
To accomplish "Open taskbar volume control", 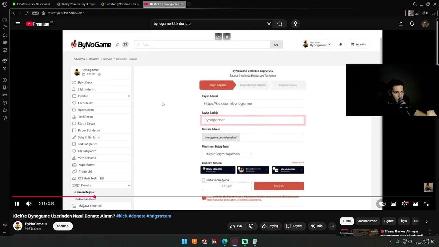I will (410, 242).
